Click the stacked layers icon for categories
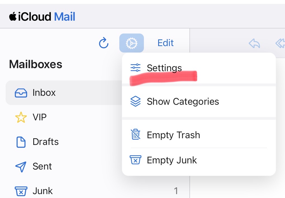The image size is (285, 198). (x=136, y=101)
